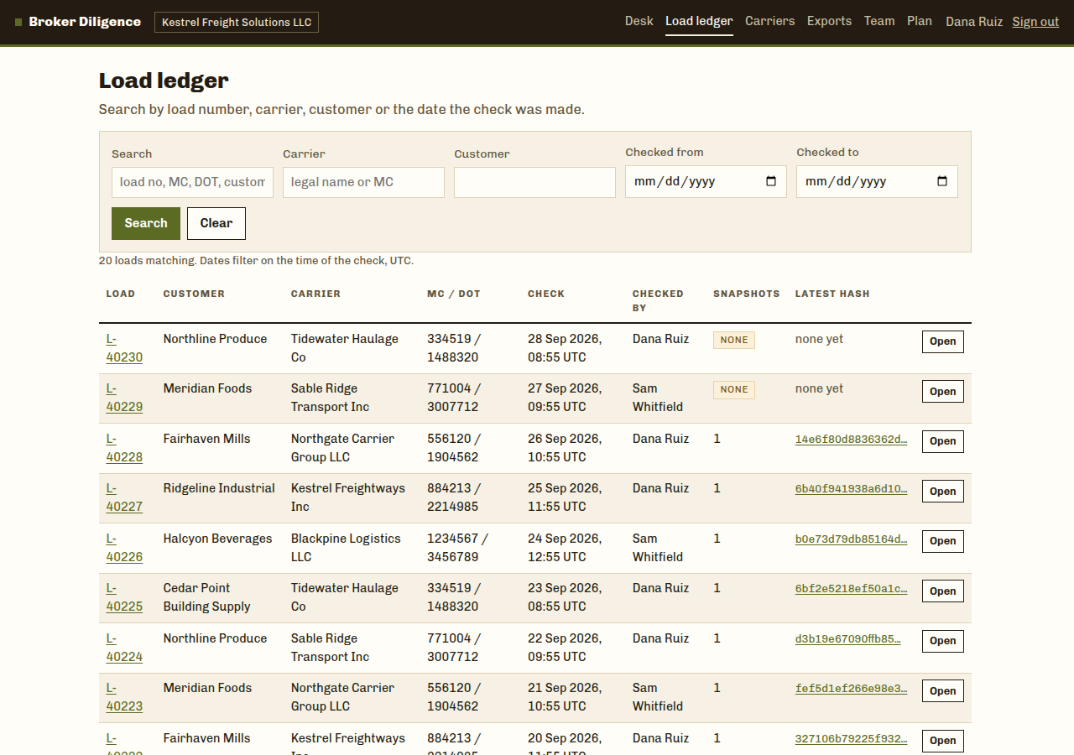The image size is (1074, 755).
Task: Click into the Checked from date field
Action: [x=706, y=181]
